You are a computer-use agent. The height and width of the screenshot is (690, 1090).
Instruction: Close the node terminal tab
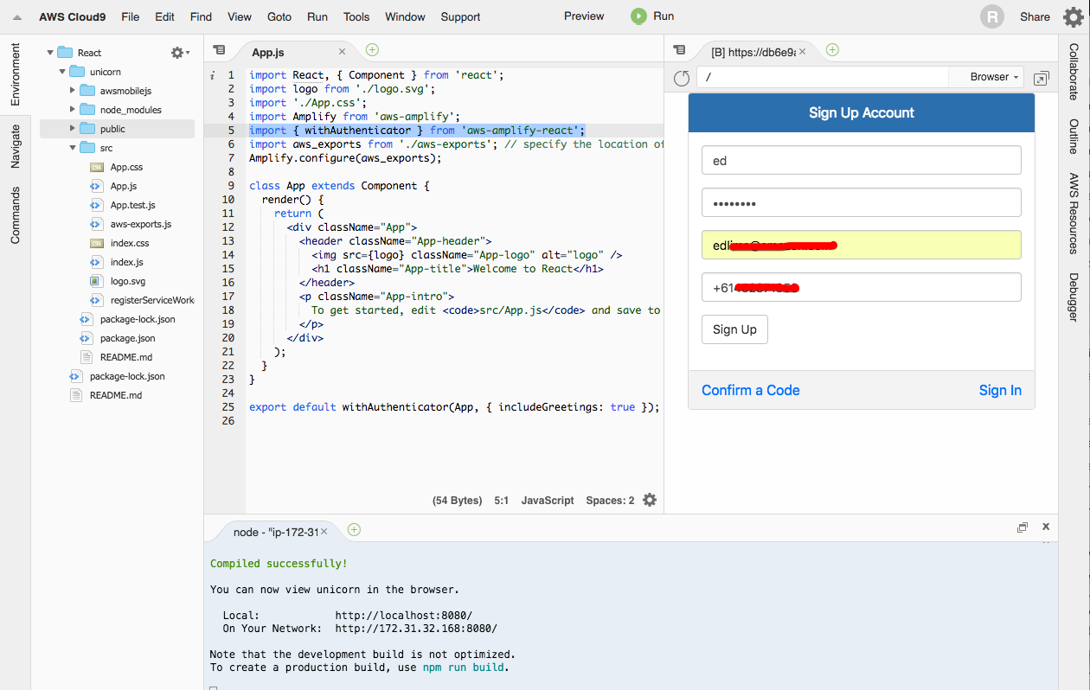point(324,532)
